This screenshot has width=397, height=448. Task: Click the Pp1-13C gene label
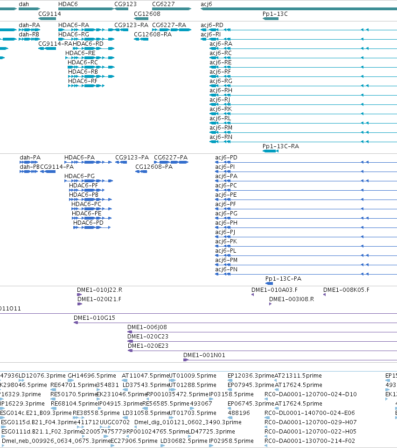click(x=275, y=14)
